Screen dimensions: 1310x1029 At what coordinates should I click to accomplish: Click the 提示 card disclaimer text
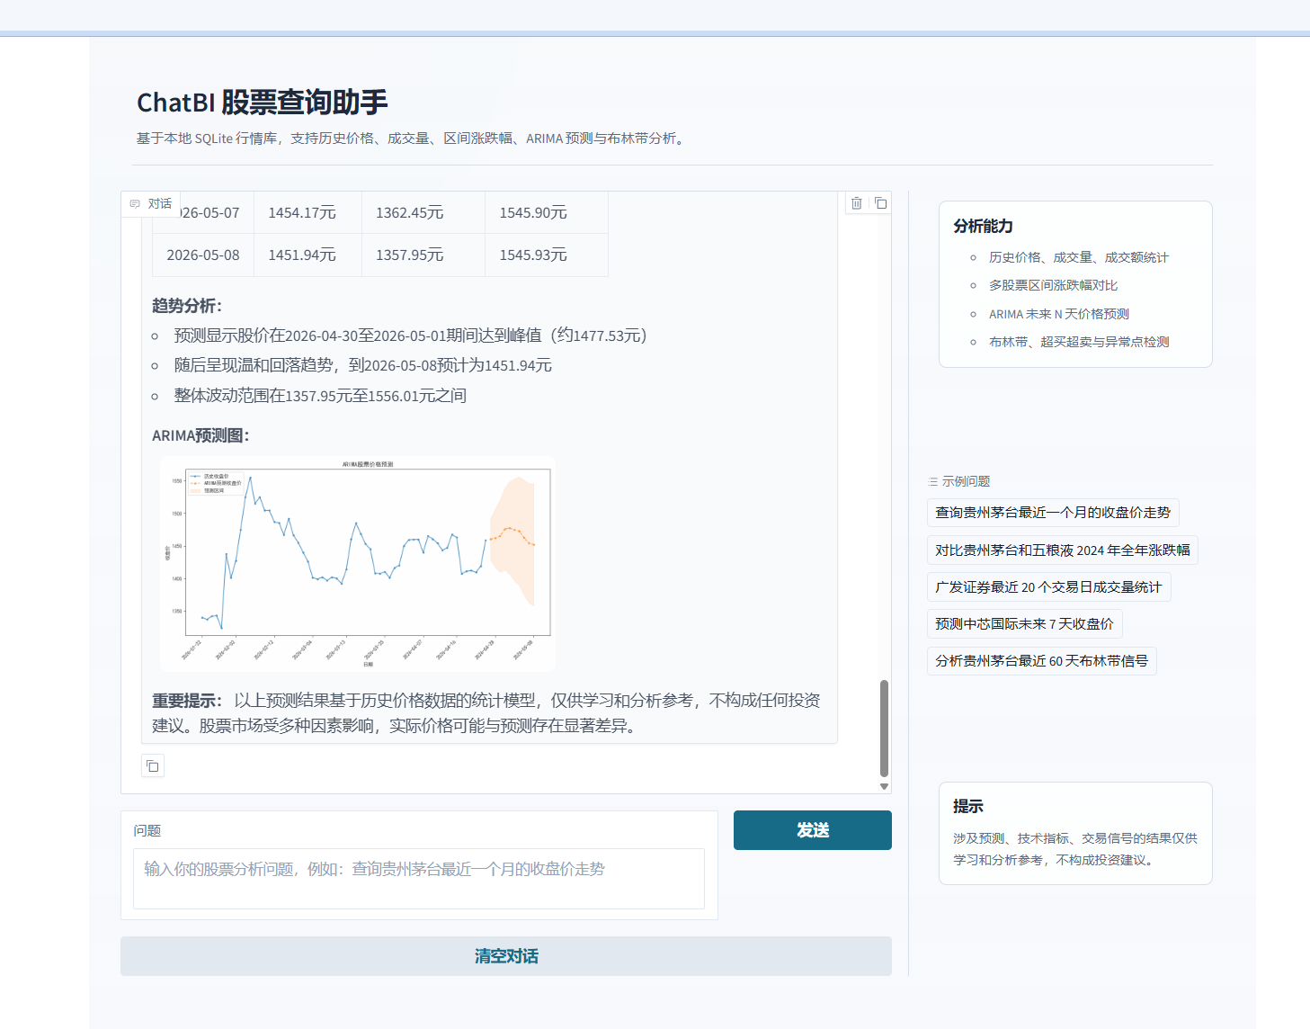coord(1075,849)
